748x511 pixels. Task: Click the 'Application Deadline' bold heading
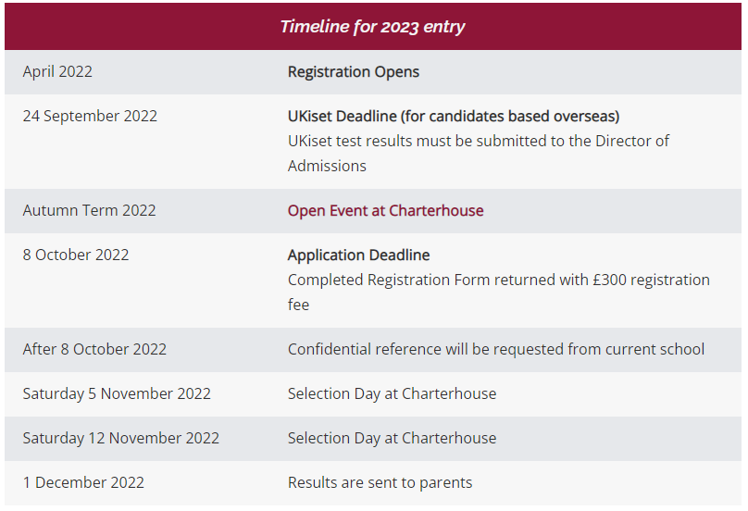[359, 255]
